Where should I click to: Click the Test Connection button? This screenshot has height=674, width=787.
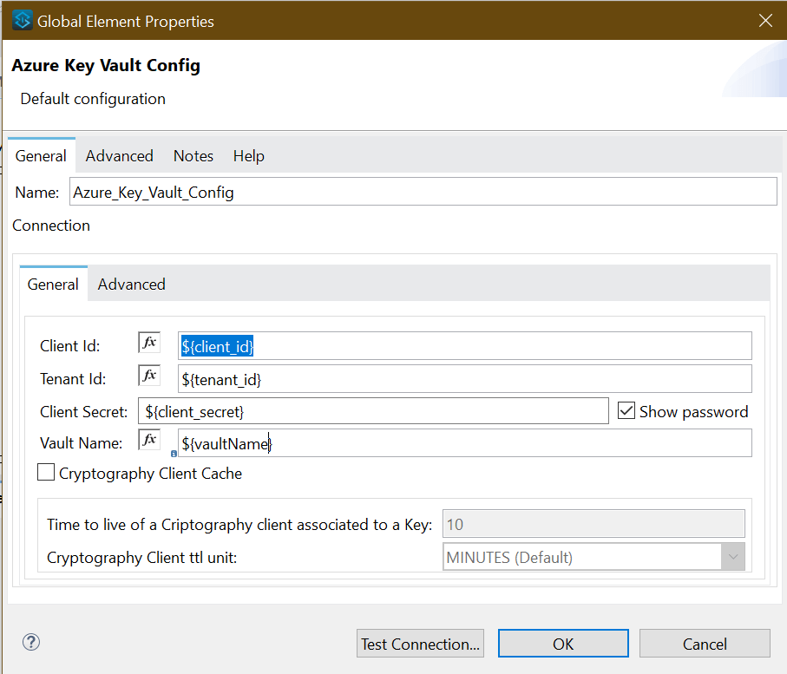coord(421,644)
